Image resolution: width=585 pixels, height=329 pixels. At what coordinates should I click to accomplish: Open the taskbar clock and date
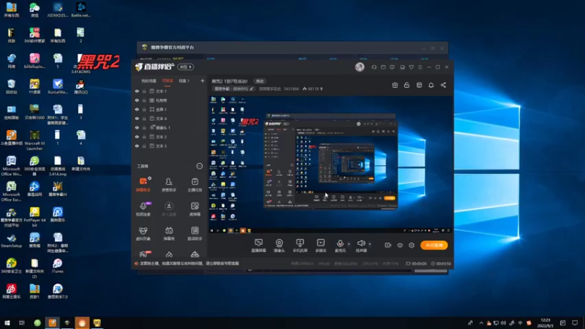click(x=546, y=322)
